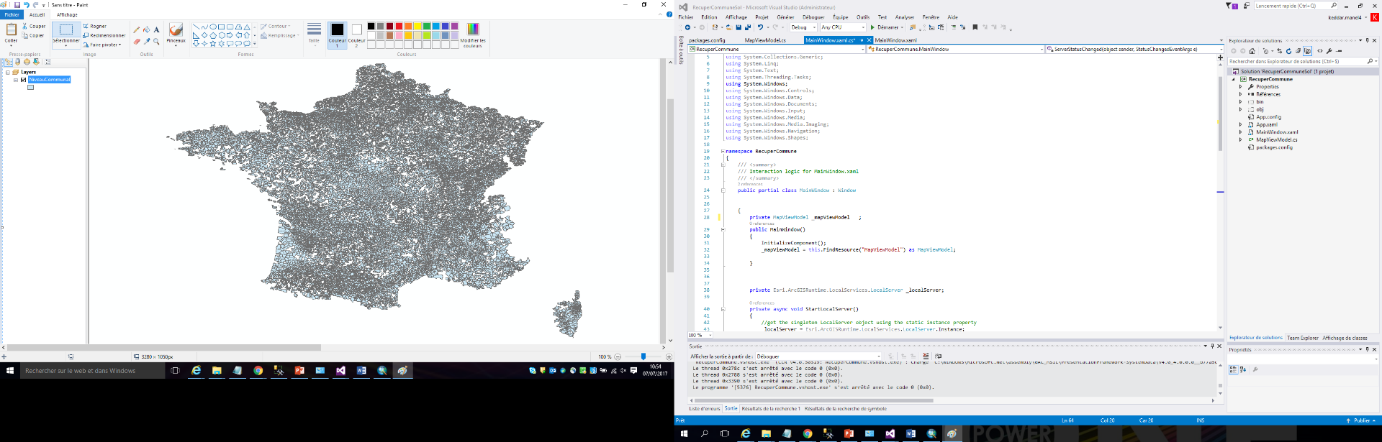1382x442 pixels.
Task: Select the Text tool in Paint
Action: 156,30
